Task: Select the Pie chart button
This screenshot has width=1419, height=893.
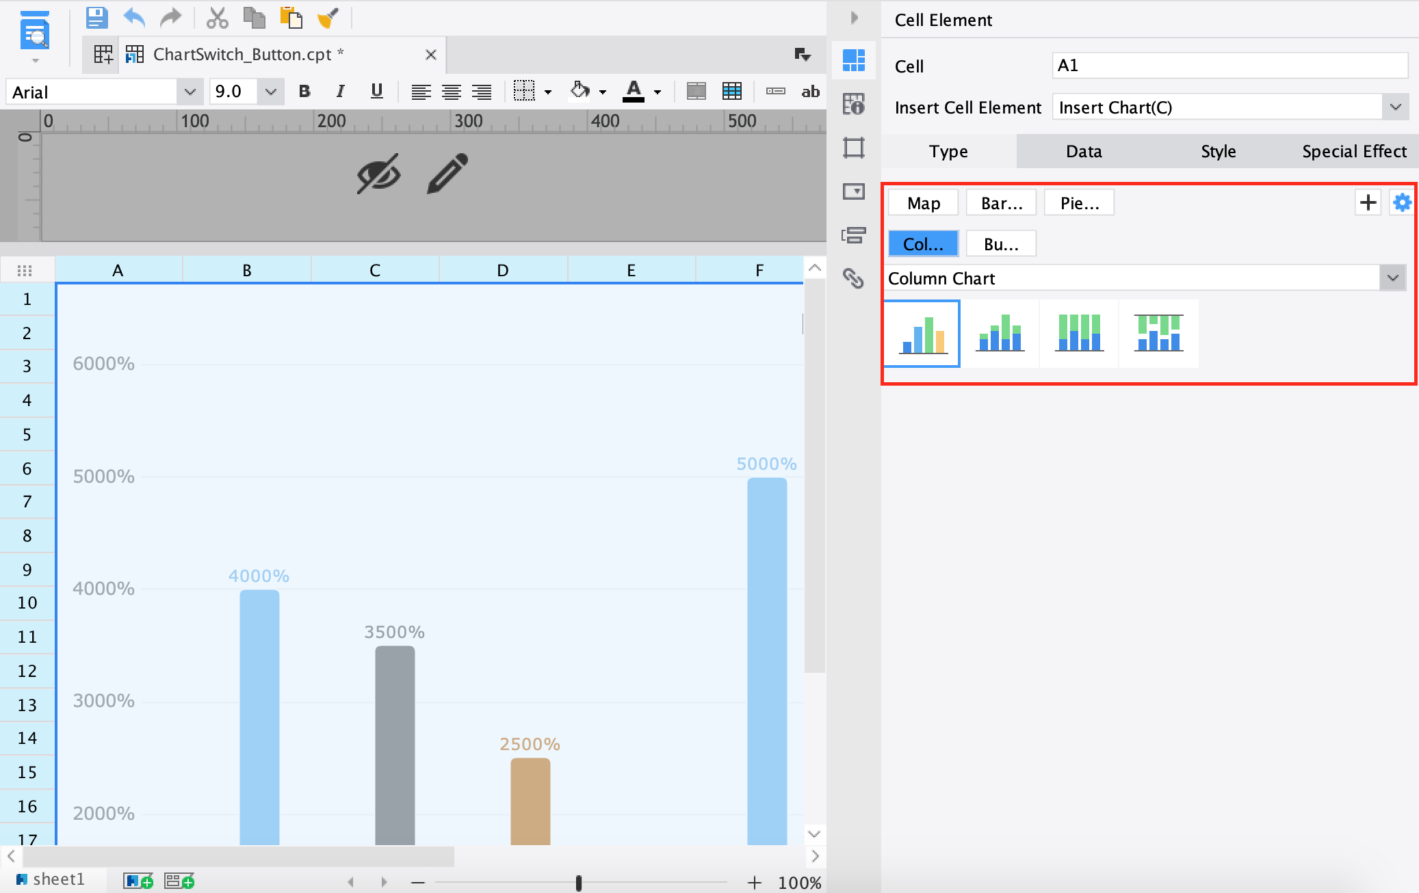Action: (1079, 203)
